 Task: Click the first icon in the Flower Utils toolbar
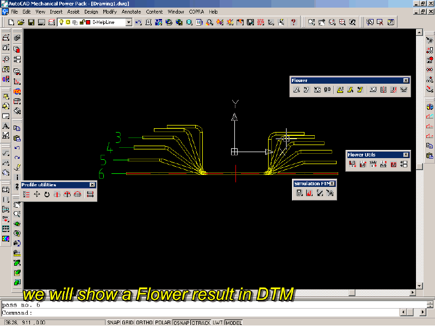pyautogui.click(x=352, y=164)
